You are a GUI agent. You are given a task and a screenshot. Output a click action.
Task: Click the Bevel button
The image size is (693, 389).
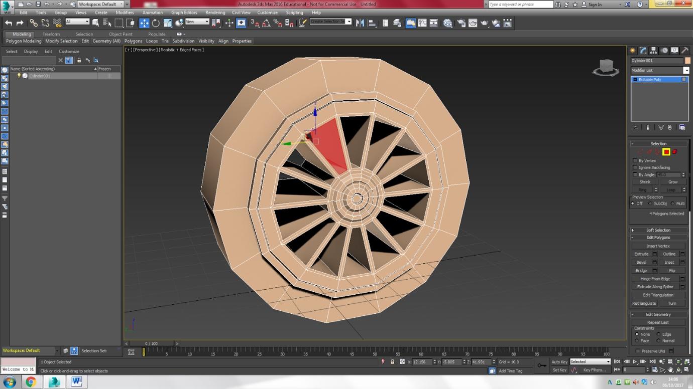641,262
